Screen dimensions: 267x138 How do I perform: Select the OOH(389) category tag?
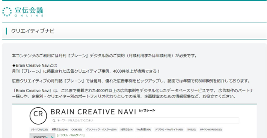pyautogui.click(x=77, y=129)
